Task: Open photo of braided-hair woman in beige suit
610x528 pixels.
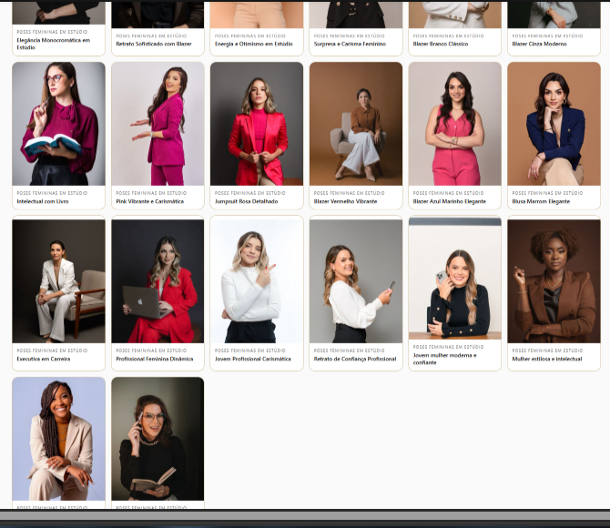Action: point(59,439)
